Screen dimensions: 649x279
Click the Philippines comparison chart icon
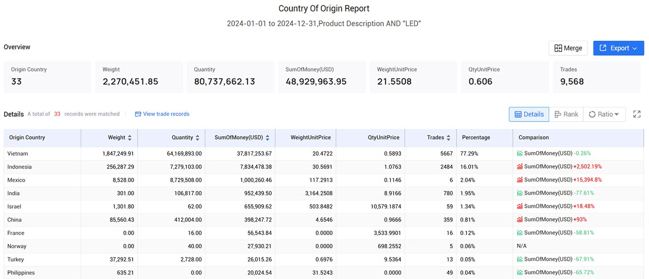tap(520, 273)
